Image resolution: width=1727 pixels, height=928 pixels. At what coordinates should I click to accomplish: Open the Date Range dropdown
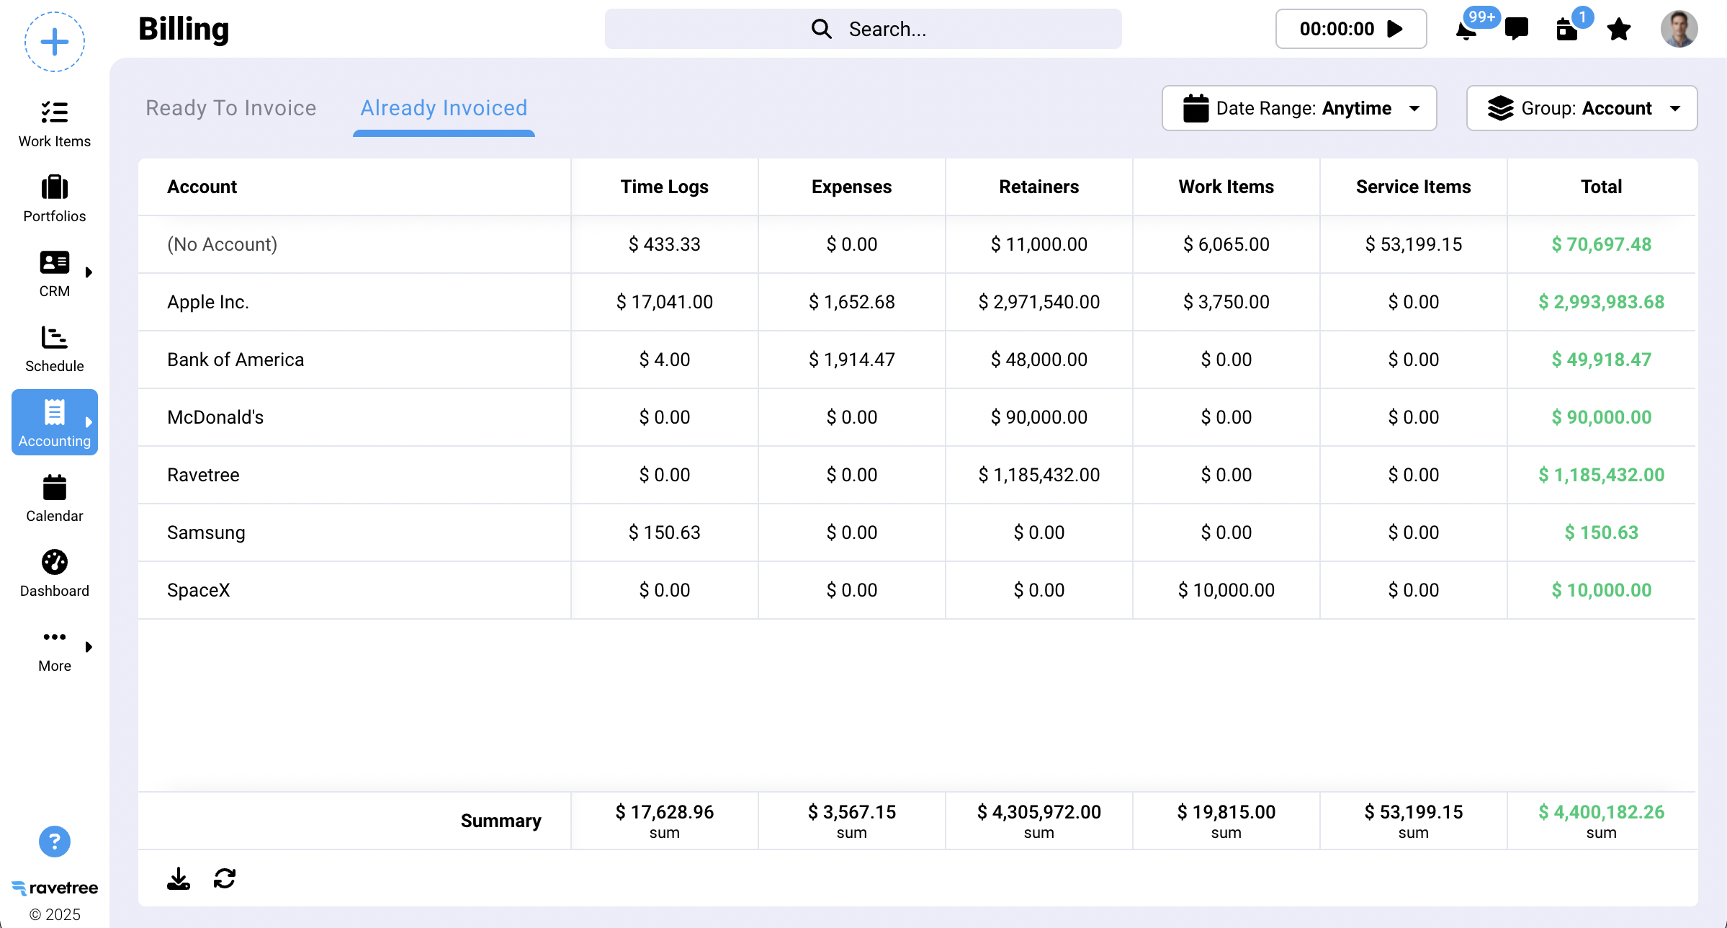click(1299, 108)
